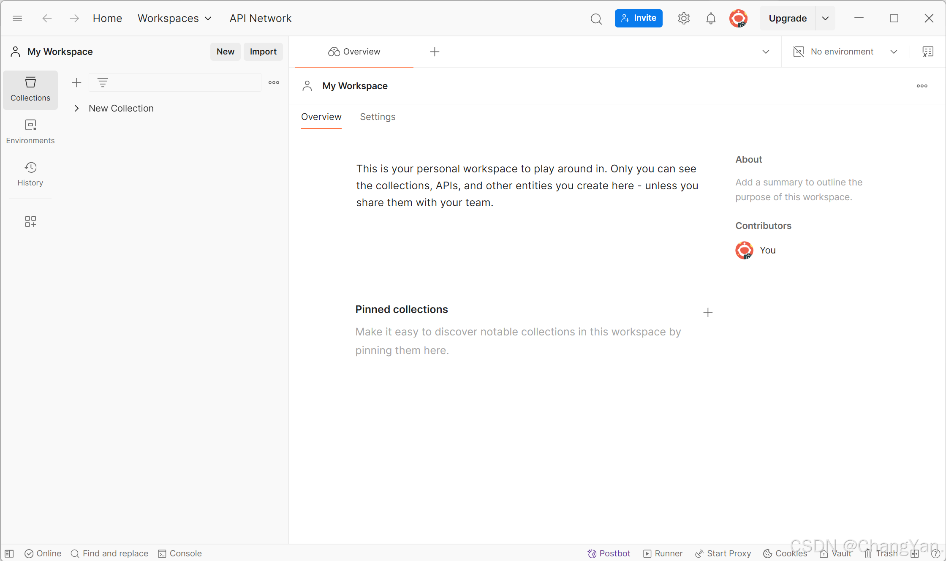
Task: Expand the Upgrade dropdown arrow
Action: [x=824, y=18]
